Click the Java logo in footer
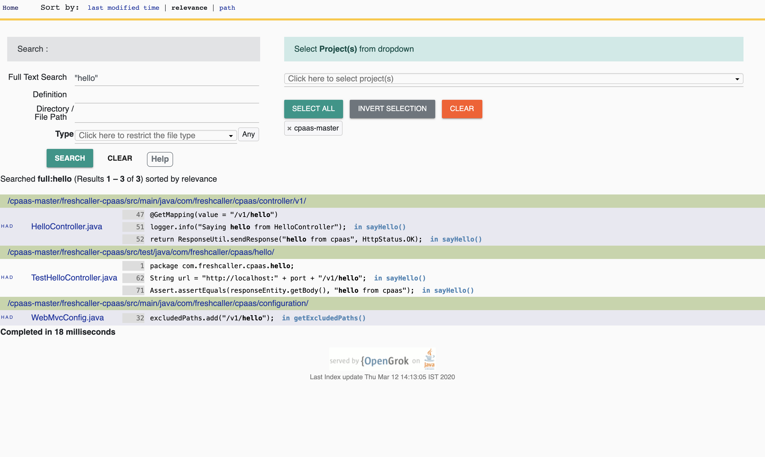This screenshot has height=457, width=765. coord(429,359)
